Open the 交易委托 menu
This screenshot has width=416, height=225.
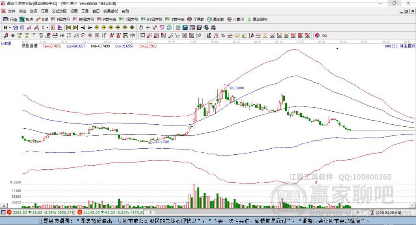pos(110,11)
